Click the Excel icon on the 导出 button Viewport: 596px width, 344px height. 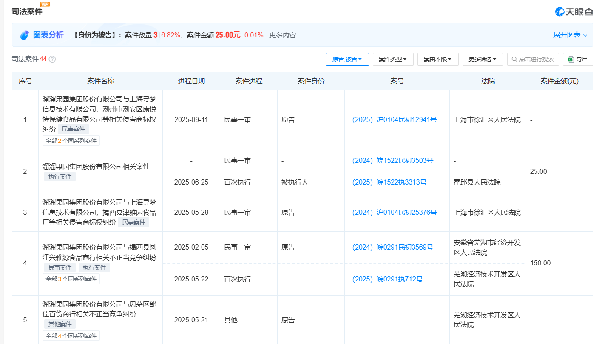[571, 59]
